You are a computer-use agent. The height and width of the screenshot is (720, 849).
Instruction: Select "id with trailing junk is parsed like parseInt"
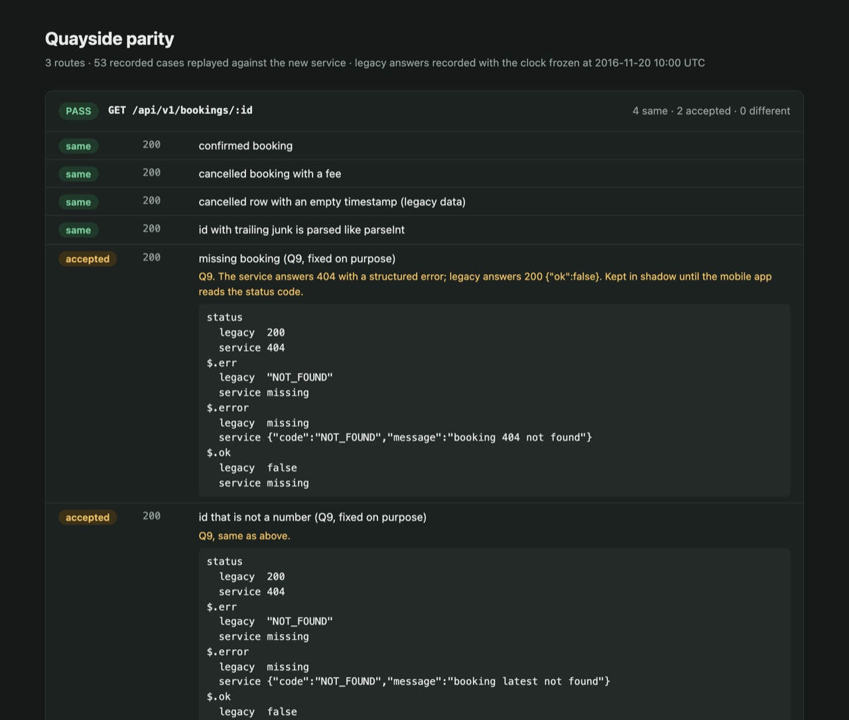(302, 229)
